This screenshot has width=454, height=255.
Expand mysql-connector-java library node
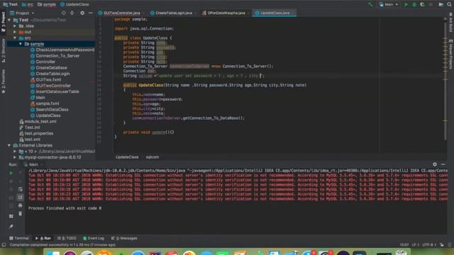(15, 157)
